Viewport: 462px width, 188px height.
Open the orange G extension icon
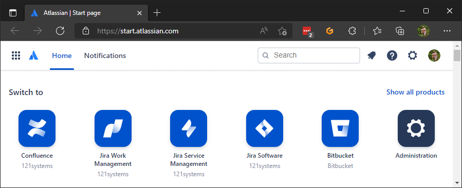pos(330,31)
